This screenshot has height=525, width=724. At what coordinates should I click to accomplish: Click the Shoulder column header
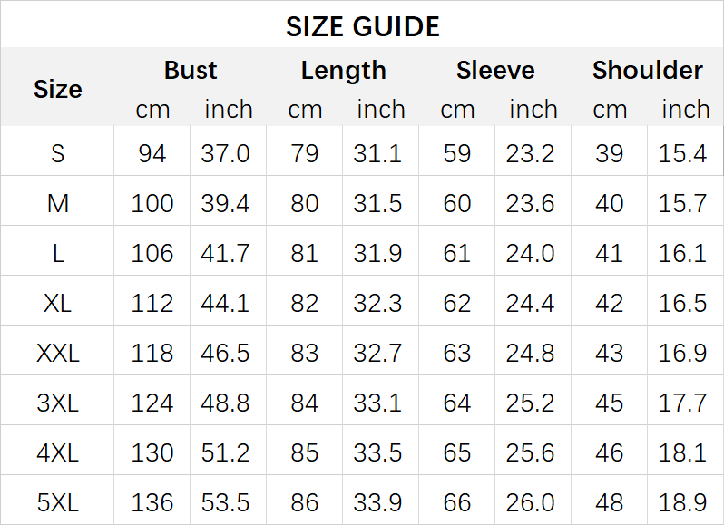[x=647, y=70]
